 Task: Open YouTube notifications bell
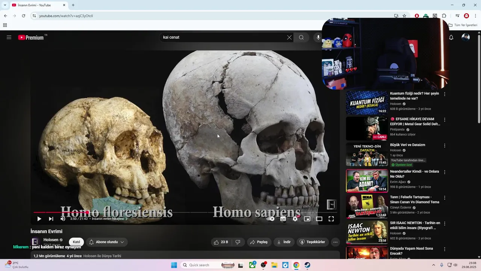pyautogui.click(x=451, y=37)
